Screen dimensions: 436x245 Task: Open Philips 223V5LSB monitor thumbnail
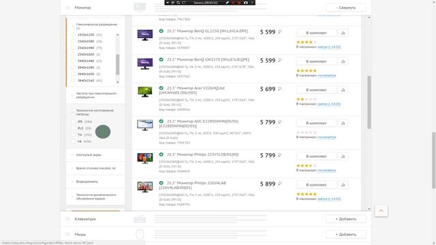click(145, 158)
